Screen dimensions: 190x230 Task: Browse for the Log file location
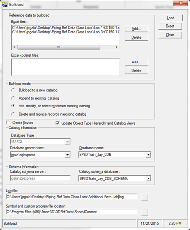click(x=145, y=197)
